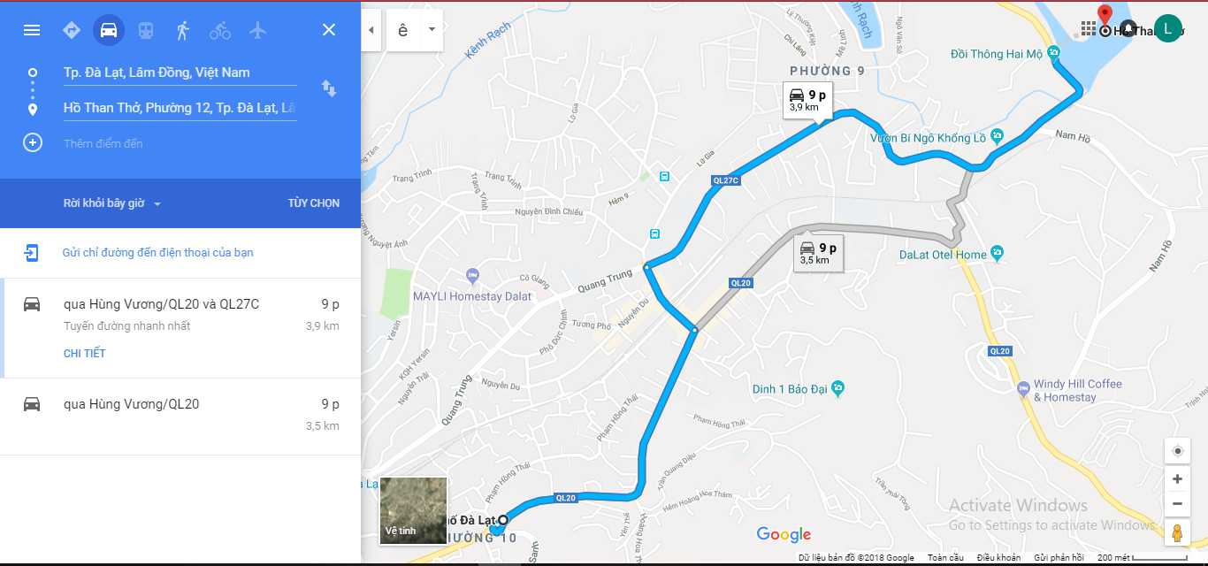
Task: Open TÙY CHỌN route options
Action: pyautogui.click(x=314, y=203)
